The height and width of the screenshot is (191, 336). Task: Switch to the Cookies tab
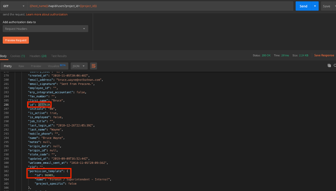point(17,56)
